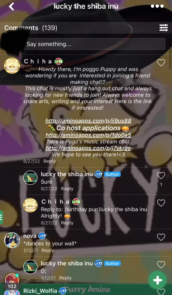Image resolution: width=172 pixels, height=295 pixels.
Task: Open Rizki_Wolfia's username
Action: point(40,291)
